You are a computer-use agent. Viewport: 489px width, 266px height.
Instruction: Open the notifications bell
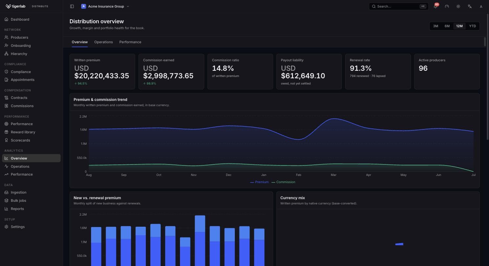(x=435, y=6)
